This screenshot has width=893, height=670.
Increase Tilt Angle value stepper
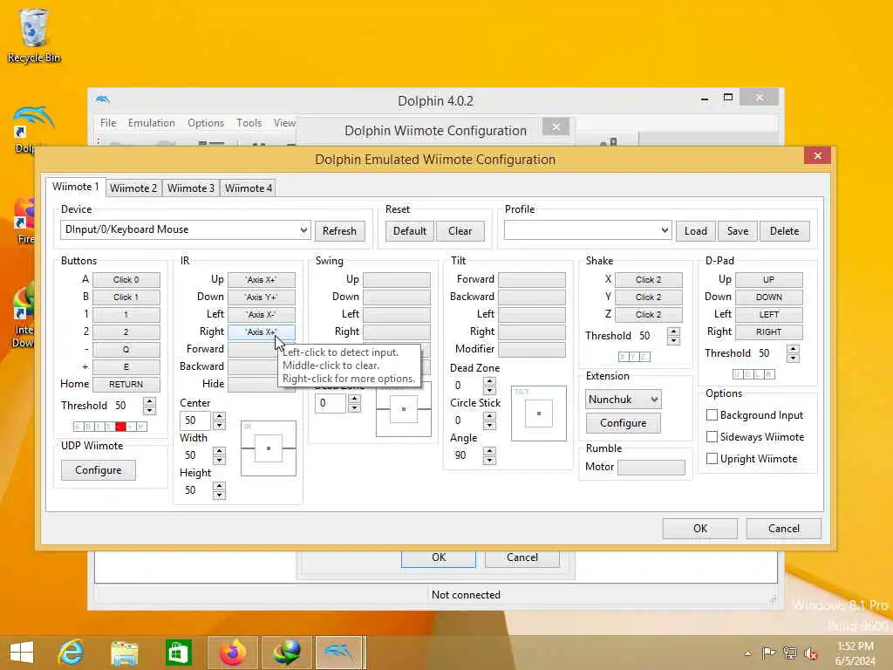tap(489, 451)
